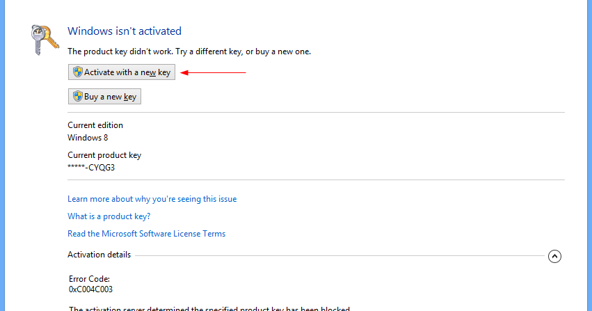Screen dimensions: 592x311
Task: Activate with a new key
Action: 122,72
